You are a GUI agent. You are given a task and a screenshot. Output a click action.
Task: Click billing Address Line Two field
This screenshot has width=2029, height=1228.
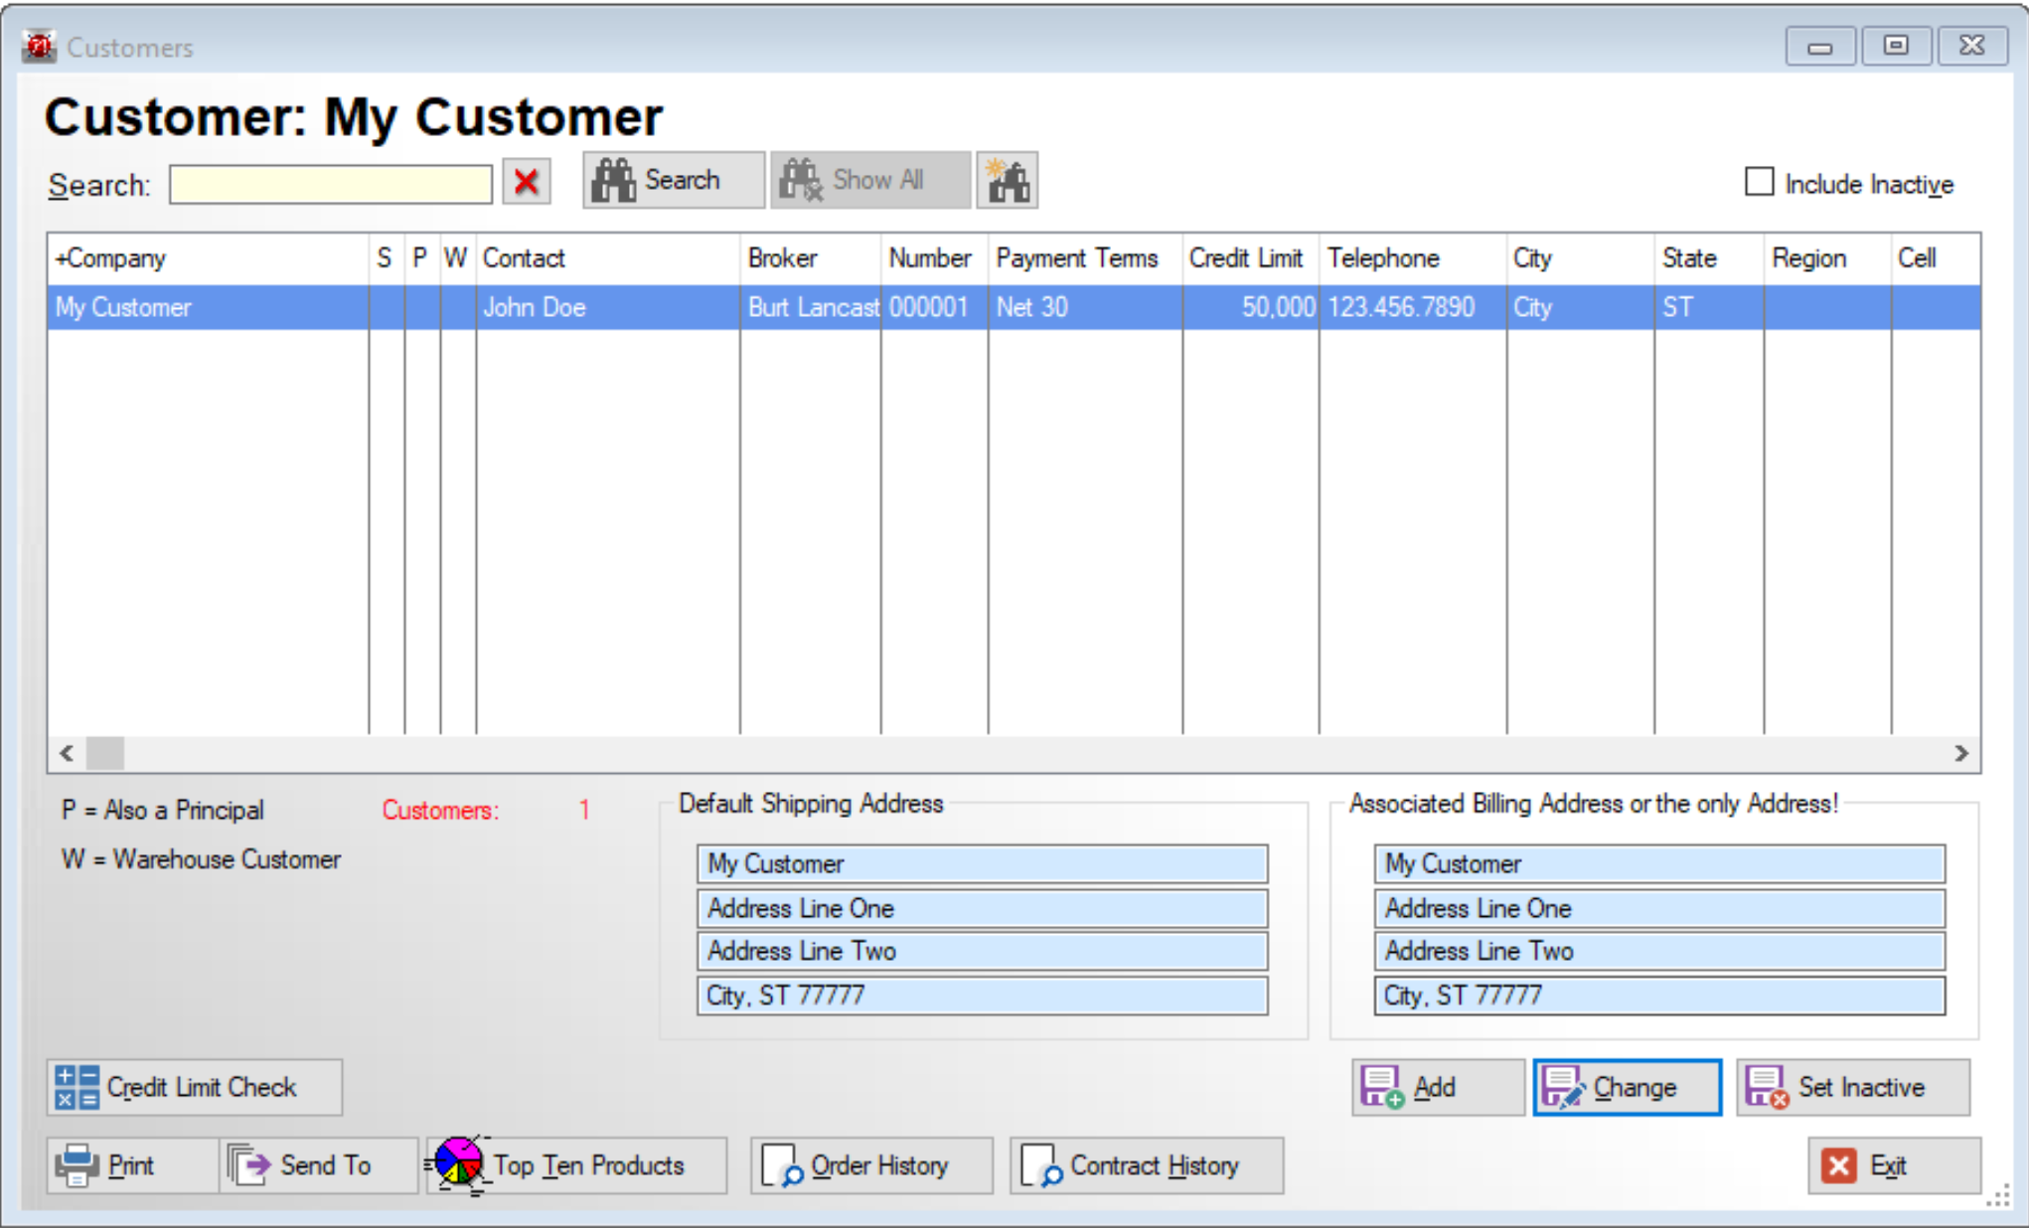click(x=1659, y=951)
